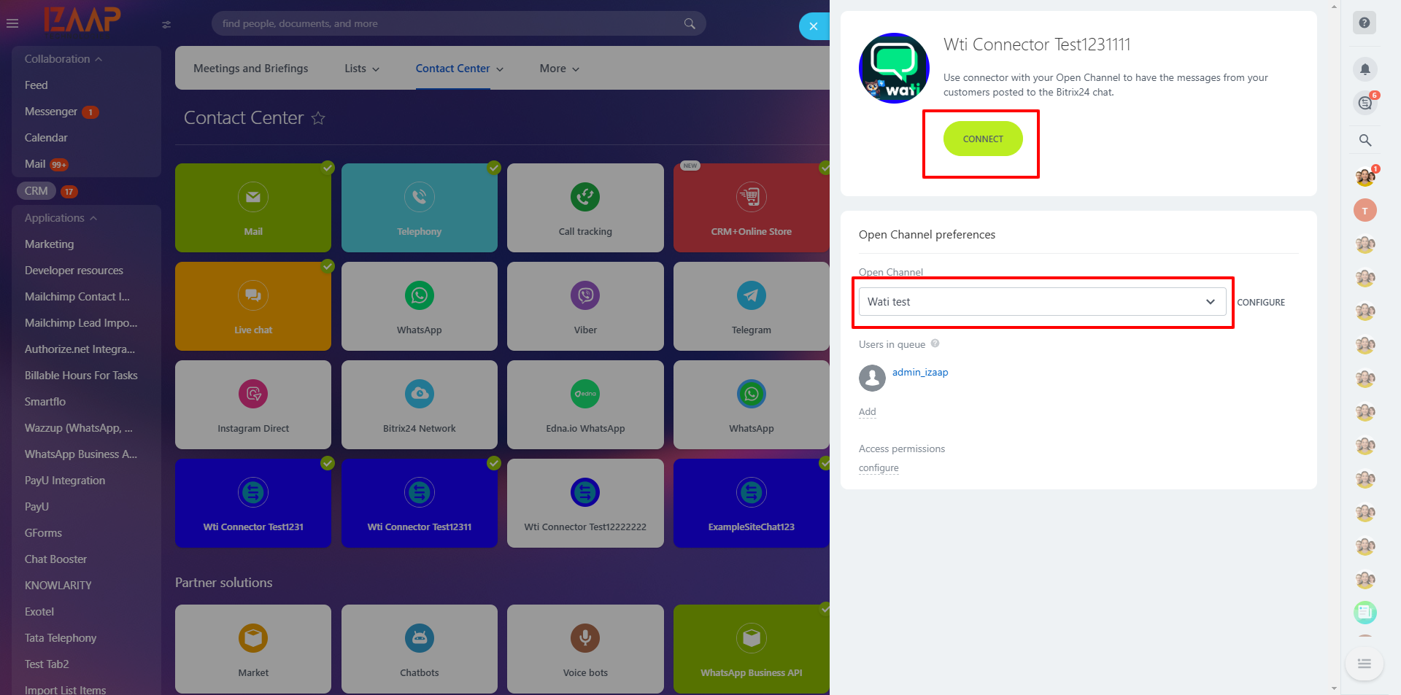Toggle the hamburger menu icon

[12, 23]
